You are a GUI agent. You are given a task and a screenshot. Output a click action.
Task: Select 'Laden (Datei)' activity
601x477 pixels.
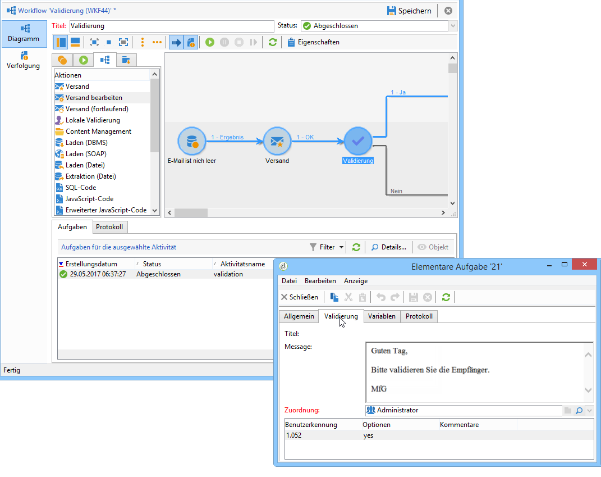pyautogui.click(x=102, y=165)
